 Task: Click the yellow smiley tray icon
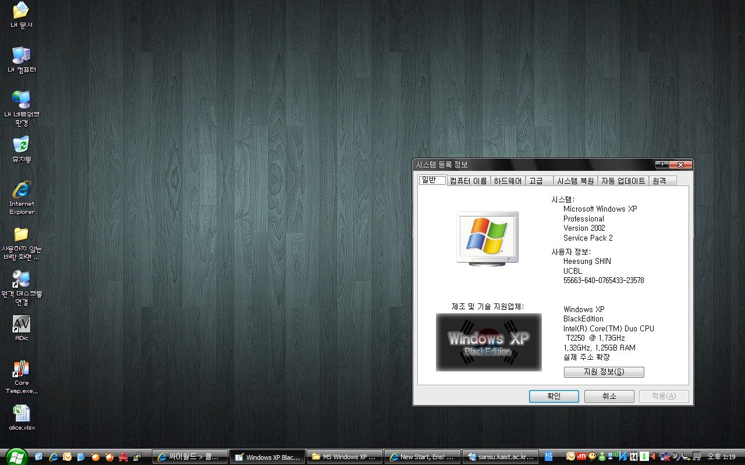[x=592, y=456]
